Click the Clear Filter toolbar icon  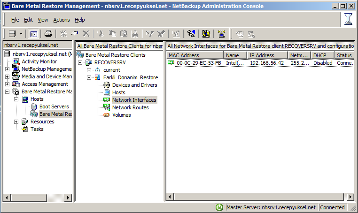(x=161, y=34)
